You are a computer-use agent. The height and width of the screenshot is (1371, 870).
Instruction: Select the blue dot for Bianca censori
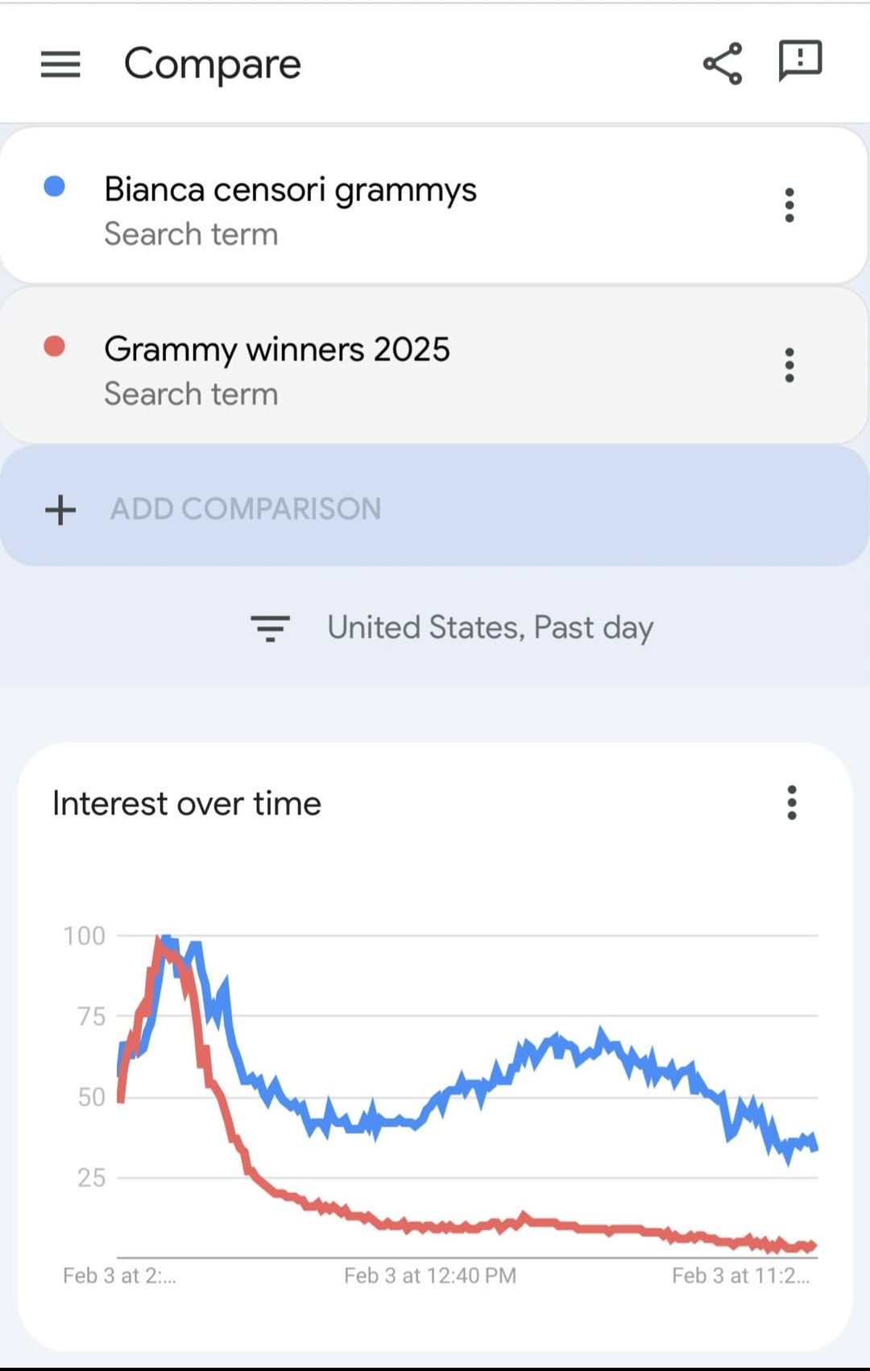pos(55,187)
